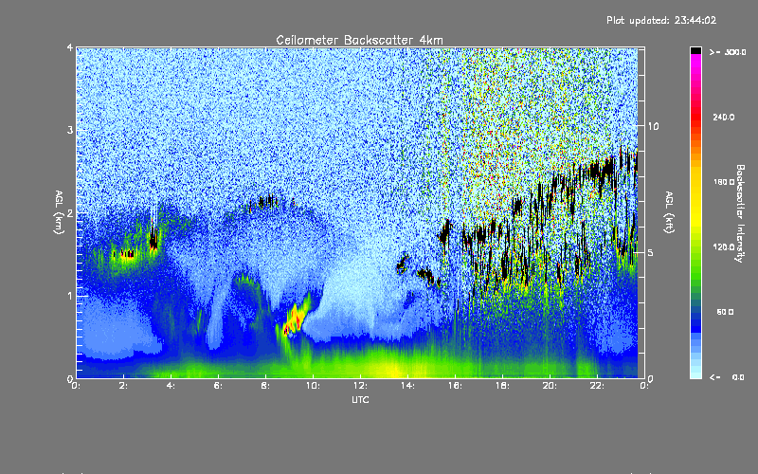Click the '>= 300.0' colorbar maximum label
The height and width of the screenshot is (474, 758).
[x=728, y=52]
